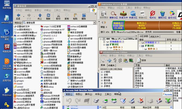
Task: Open 报告(R) menu in AIDA64
Action: tap(121, 56)
